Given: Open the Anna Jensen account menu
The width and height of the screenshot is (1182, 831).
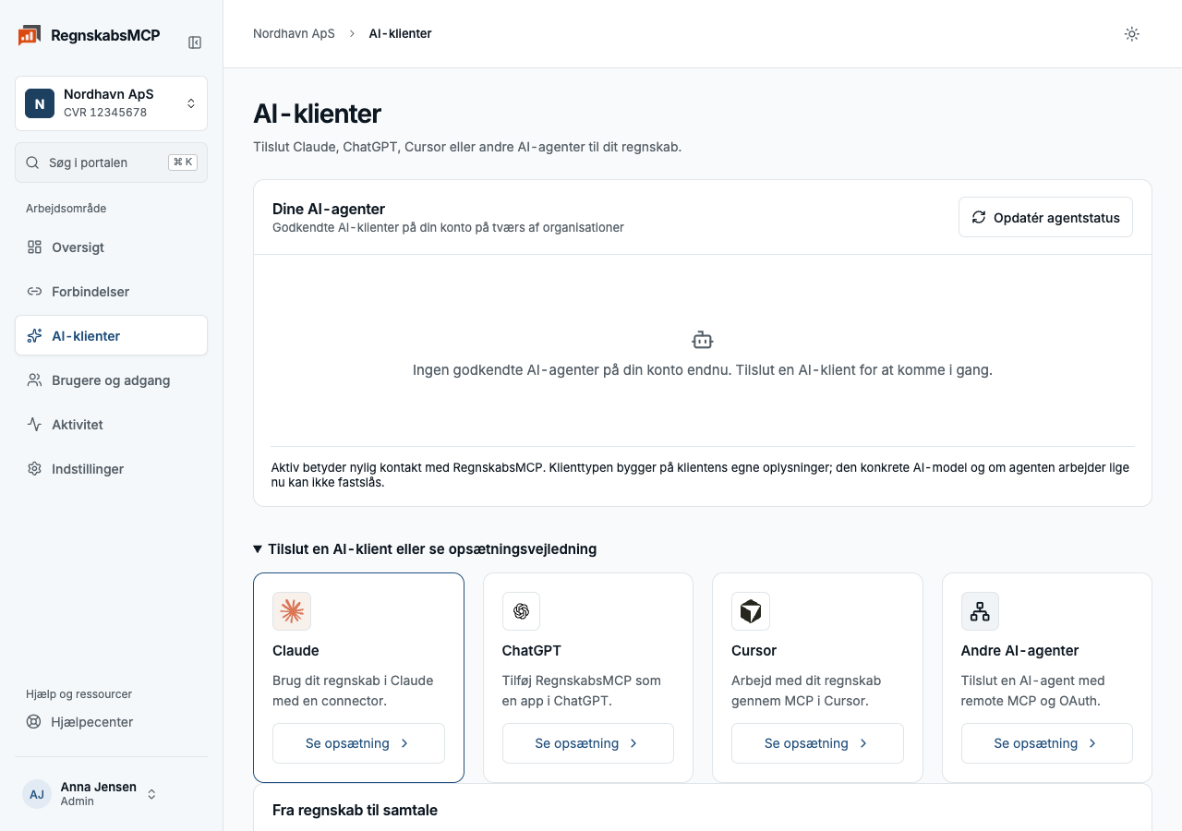Looking at the screenshot, I should 111,794.
